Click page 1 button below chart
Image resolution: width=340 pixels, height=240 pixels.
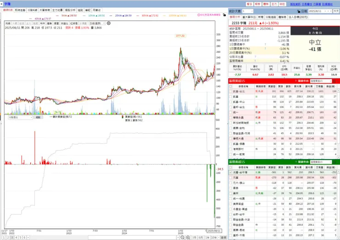4,238
